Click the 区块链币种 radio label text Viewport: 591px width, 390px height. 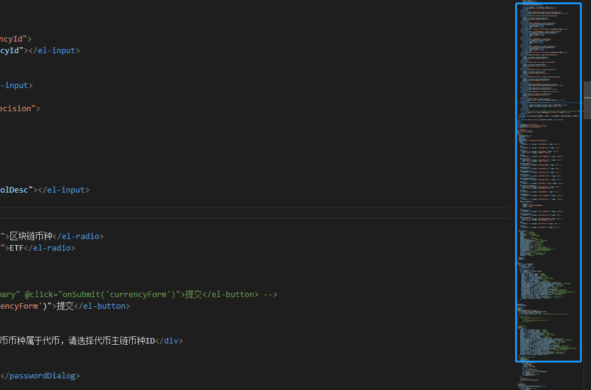pyautogui.click(x=32, y=237)
